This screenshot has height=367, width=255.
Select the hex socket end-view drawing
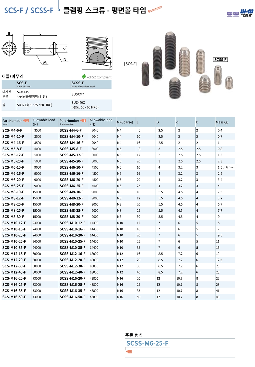pos(9,48)
